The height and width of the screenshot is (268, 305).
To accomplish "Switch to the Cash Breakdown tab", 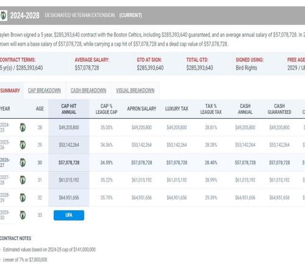I will 88,90.
